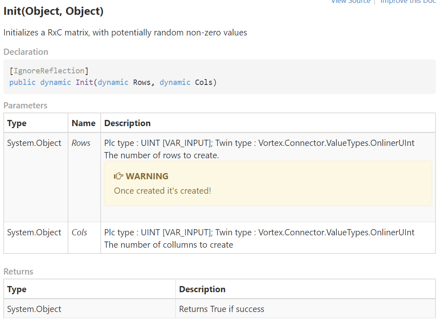The image size is (445, 326).
Task: Click the Declaration section heading
Action: (x=26, y=52)
